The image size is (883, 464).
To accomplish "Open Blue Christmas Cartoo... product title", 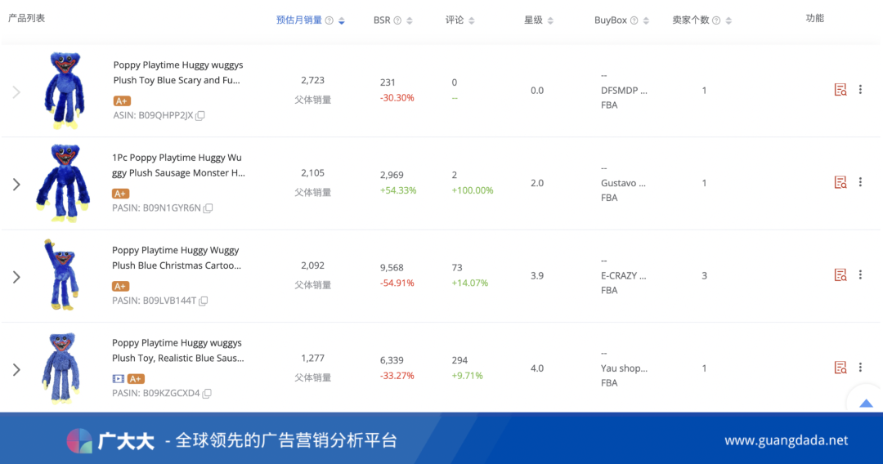I will pyautogui.click(x=177, y=257).
